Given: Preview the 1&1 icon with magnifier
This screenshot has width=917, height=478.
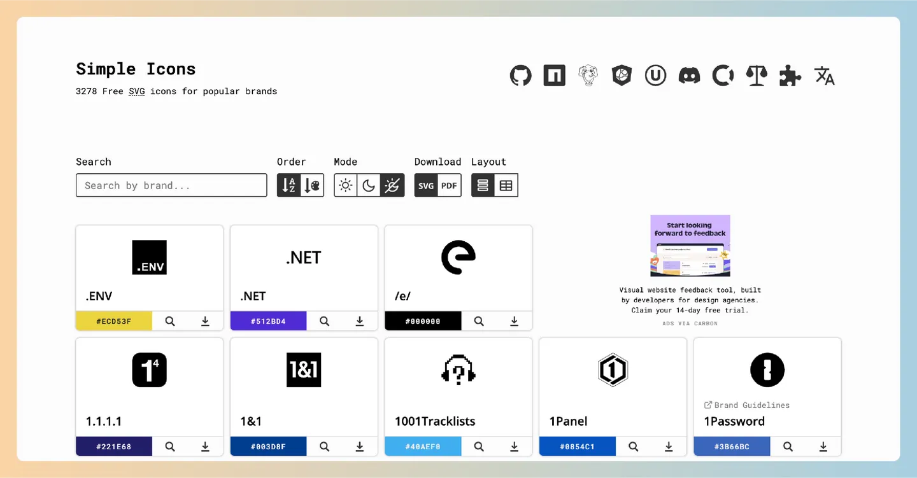Looking at the screenshot, I should click(324, 447).
